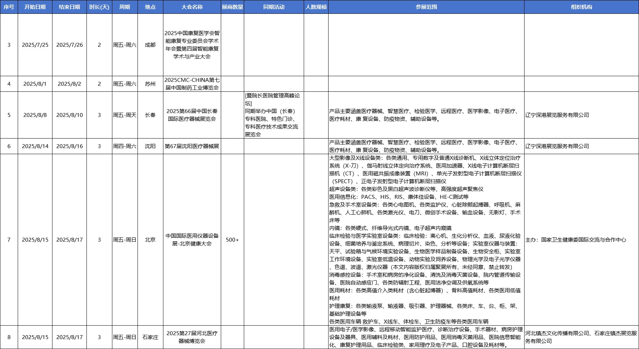Image resolution: width=639 pixels, height=349 pixels.
Task: Click sequence number cell 4
Action: tap(9, 84)
